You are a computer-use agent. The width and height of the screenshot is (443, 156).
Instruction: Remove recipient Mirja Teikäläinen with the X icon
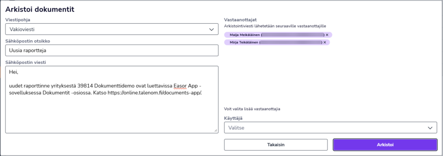[324, 42]
